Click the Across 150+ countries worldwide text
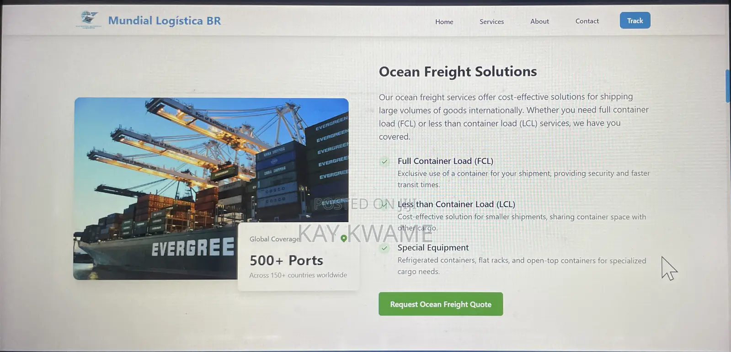The image size is (731, 352). click(298, 275)
